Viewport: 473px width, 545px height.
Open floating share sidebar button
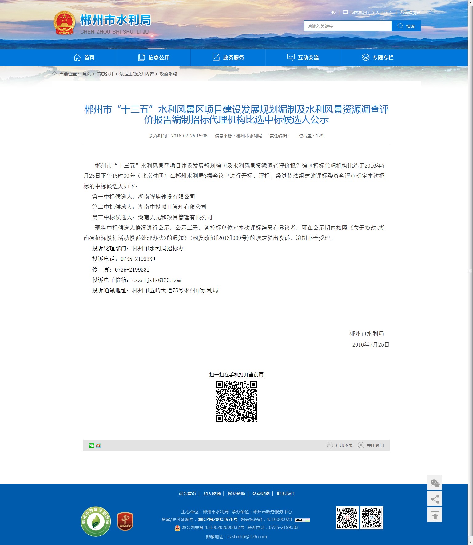(435, 499)
